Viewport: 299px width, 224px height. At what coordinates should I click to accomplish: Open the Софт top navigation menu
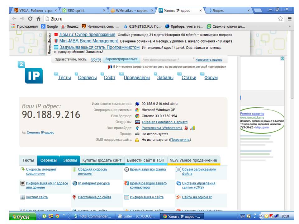coord(109,77)
